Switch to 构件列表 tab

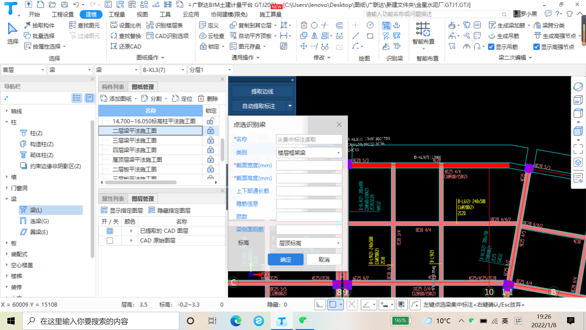pyautogui.click(x=113, y=87)
